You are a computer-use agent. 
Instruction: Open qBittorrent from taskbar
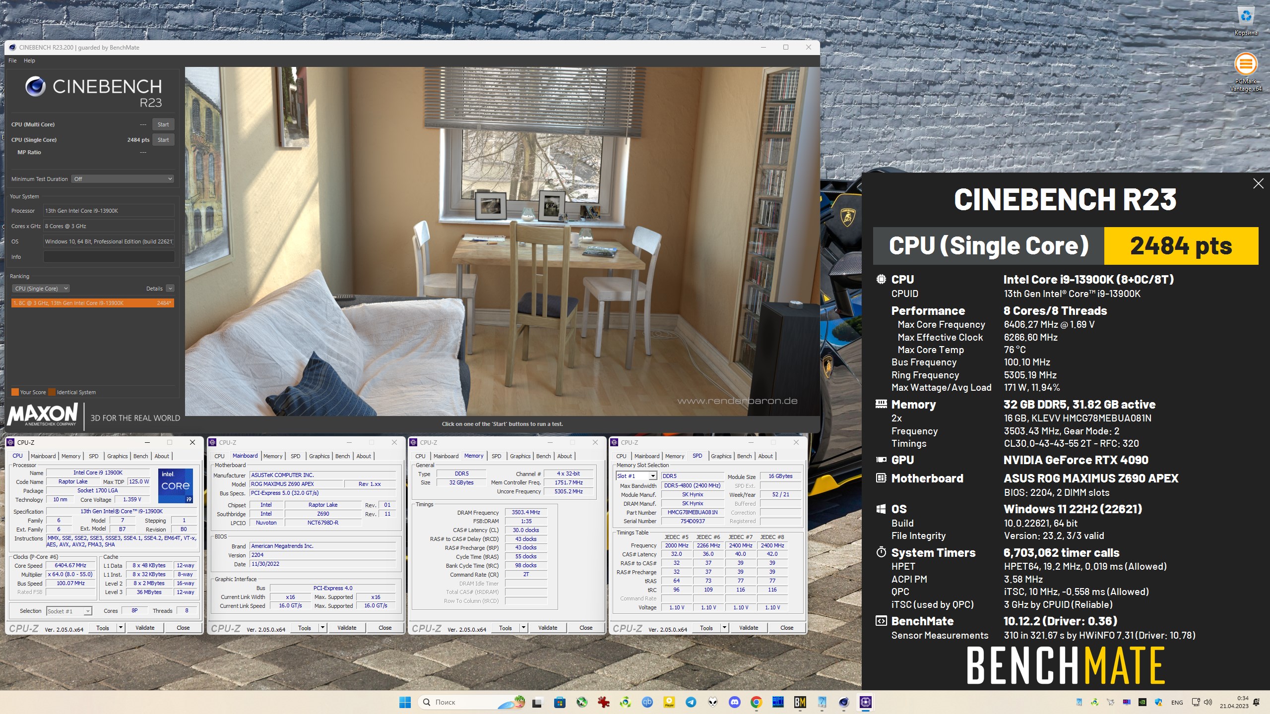647,702
